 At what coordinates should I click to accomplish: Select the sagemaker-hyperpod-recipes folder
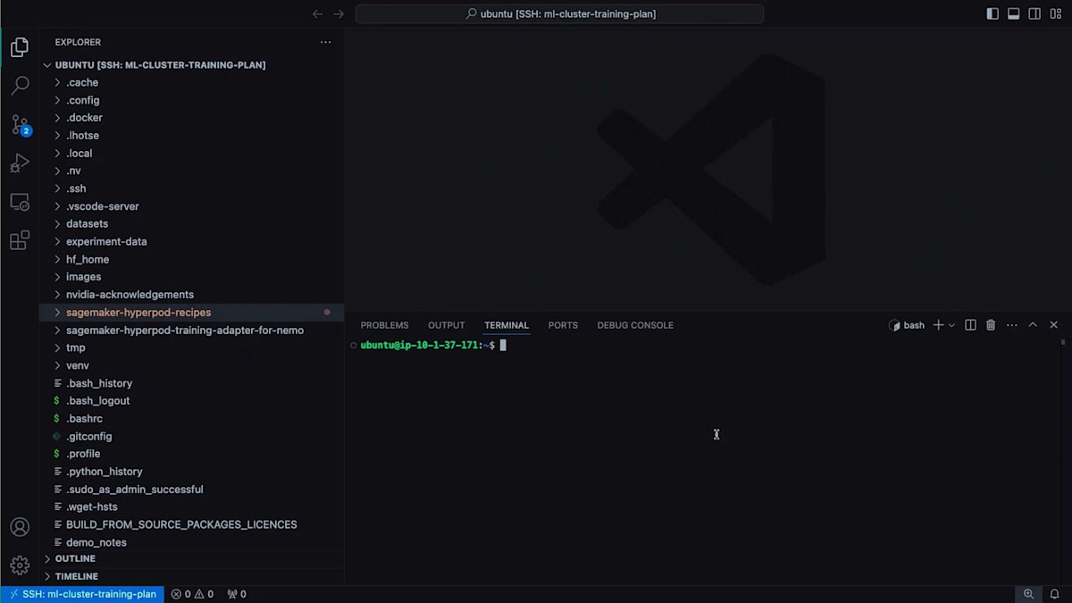point(191,313)
